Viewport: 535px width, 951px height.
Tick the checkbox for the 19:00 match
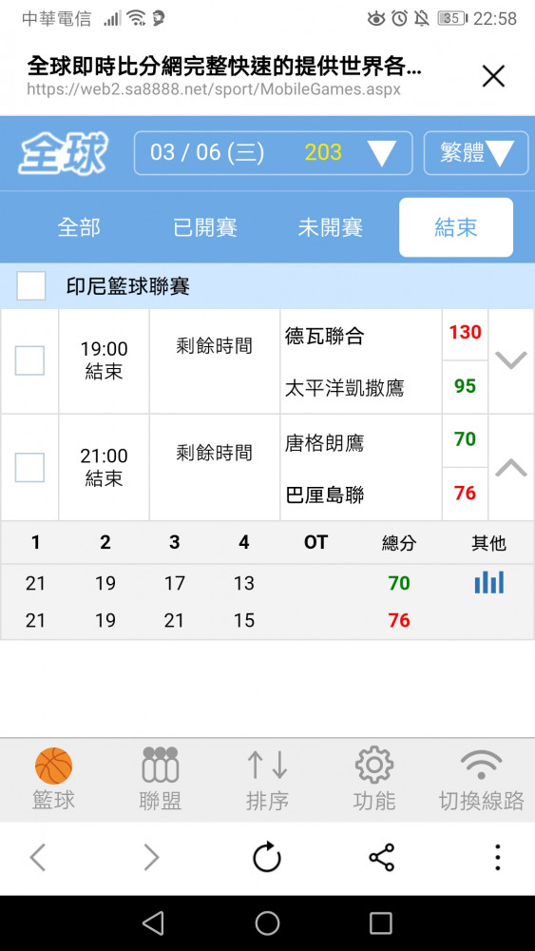pyautogui.click(x=29, y=360)
